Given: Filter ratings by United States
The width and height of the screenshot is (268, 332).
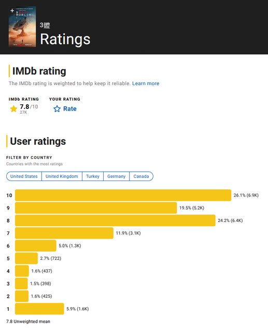Looking at the screenshot, I should 24,176.
